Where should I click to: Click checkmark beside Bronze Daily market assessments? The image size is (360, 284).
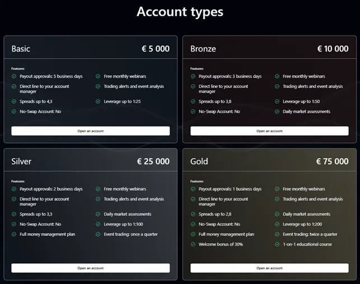[x=277, y=111]
